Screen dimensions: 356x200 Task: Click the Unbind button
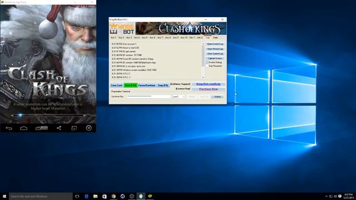pos(217,97)
